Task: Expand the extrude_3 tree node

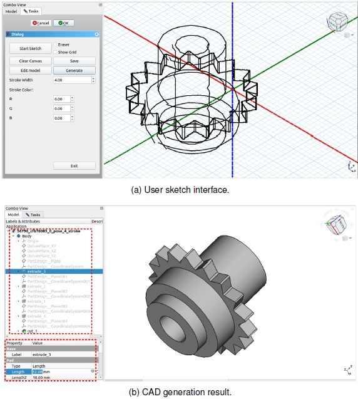Action: 18,271
